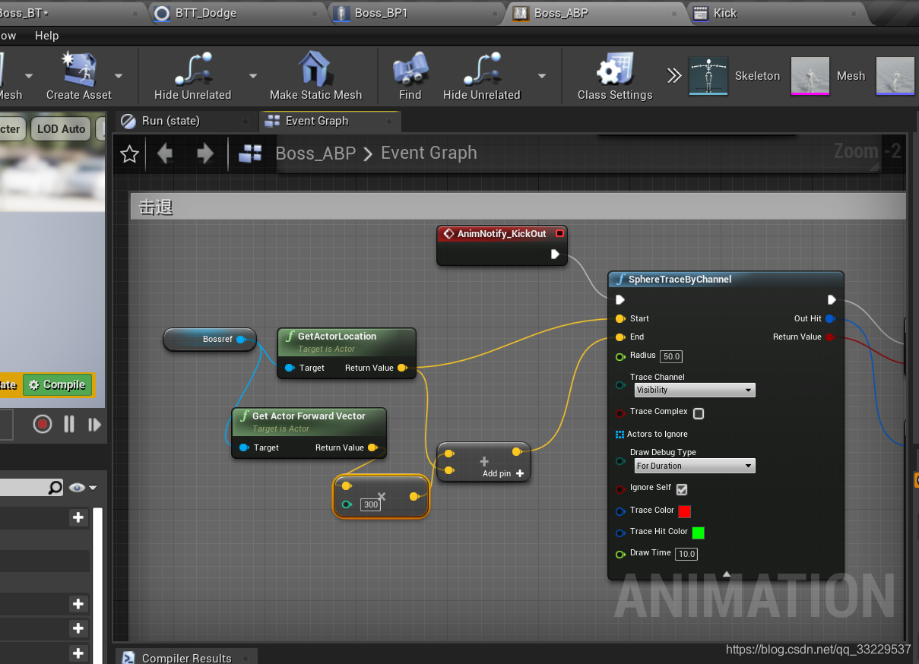This screenshot has height=664, width=919.
Task: Open the Create Asset dropdown arrow
Action: [119, 76]
